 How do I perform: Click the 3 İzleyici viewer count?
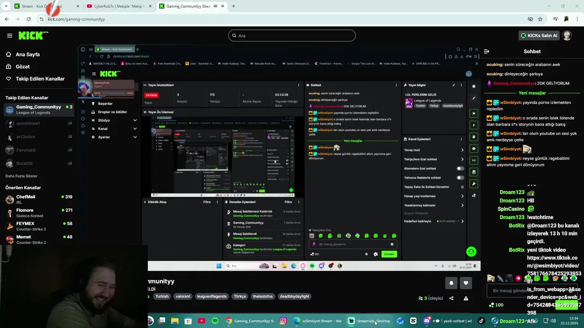click(431, 298)
